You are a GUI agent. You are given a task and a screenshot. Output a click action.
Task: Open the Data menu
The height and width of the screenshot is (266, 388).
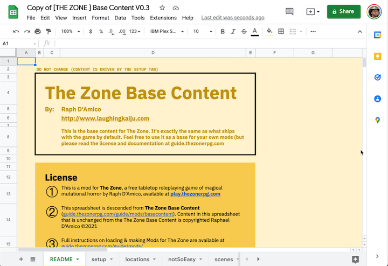(x=120, y=18)
